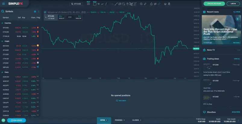Select BTCUSD under Favorites
The width and height of the screenshot is (242, 124).
[20, 28]
